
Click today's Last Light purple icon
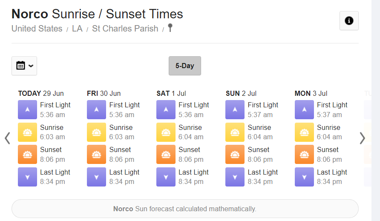[x=27, y=177]
